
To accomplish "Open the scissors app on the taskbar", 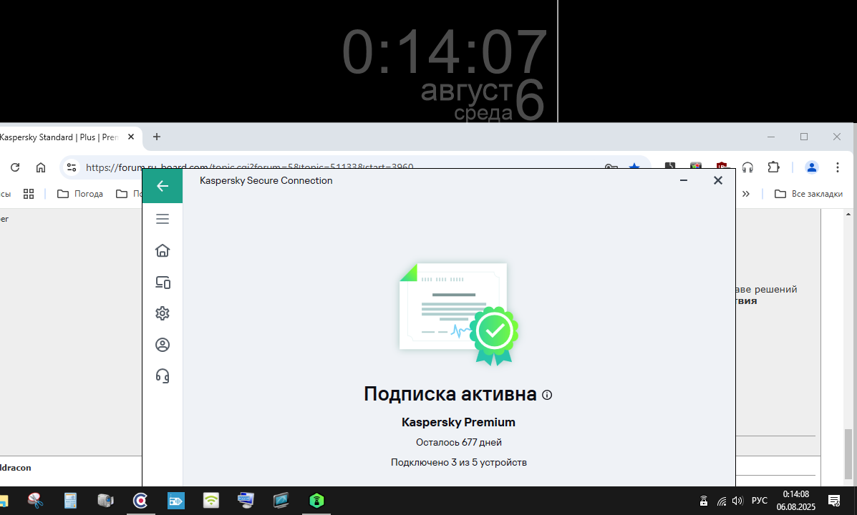I will coord(36,500).
